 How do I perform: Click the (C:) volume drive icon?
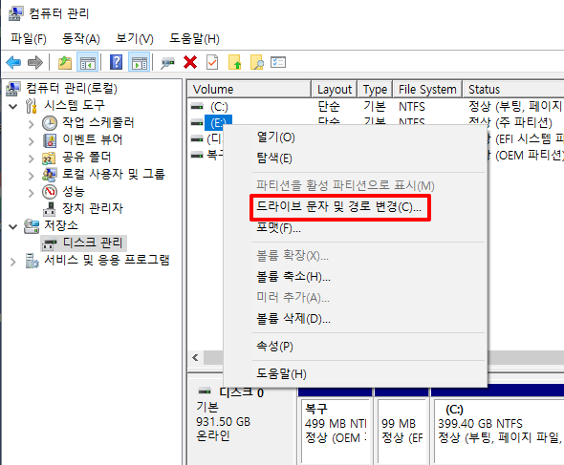pos(197,106)
